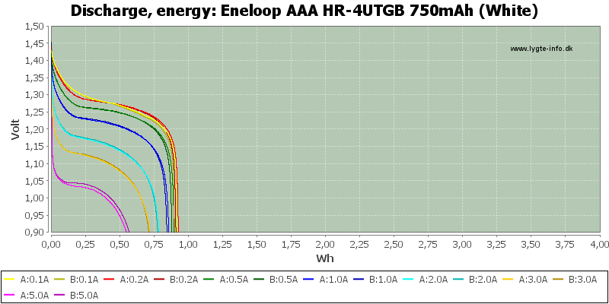
Task: Click the B:2.0A teal legend swatch
Action: click(x=458, y=279)
